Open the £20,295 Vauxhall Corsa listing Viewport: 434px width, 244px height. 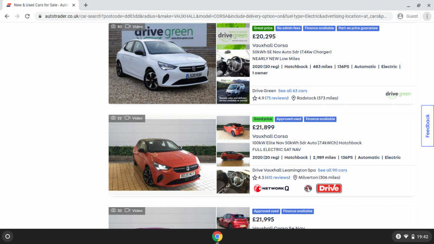point(270,46)
